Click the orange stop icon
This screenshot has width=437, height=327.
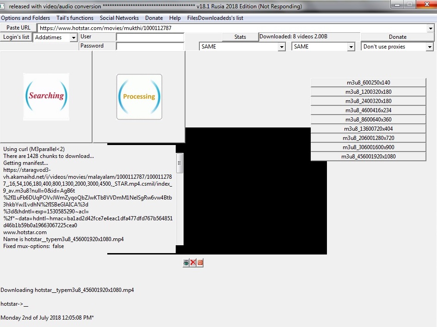click(200, 263)
